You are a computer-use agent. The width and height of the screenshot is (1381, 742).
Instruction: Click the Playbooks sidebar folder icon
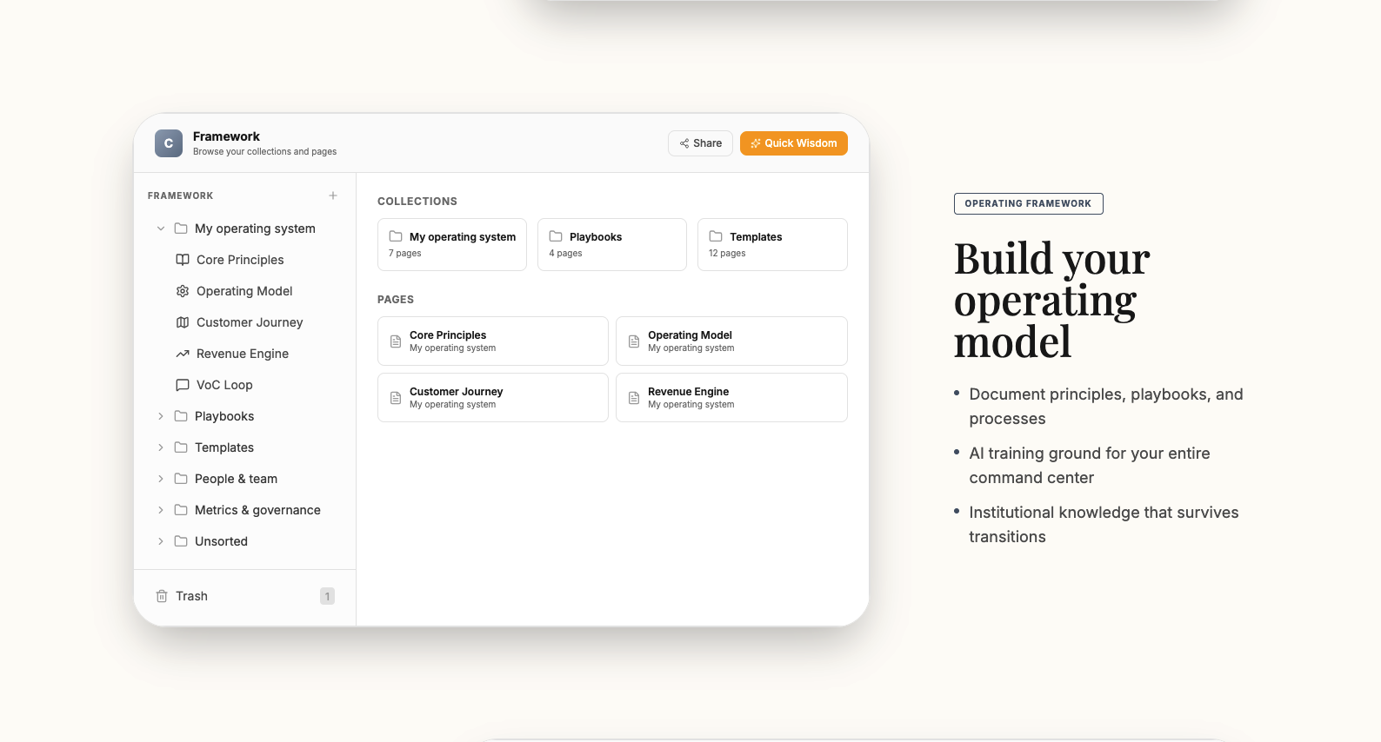[181, 416]
